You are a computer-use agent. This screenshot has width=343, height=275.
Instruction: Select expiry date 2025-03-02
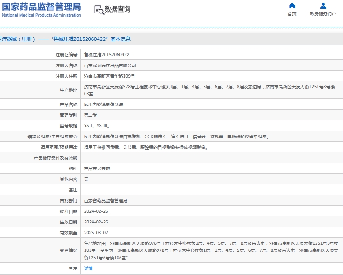[x=96, y=233]
